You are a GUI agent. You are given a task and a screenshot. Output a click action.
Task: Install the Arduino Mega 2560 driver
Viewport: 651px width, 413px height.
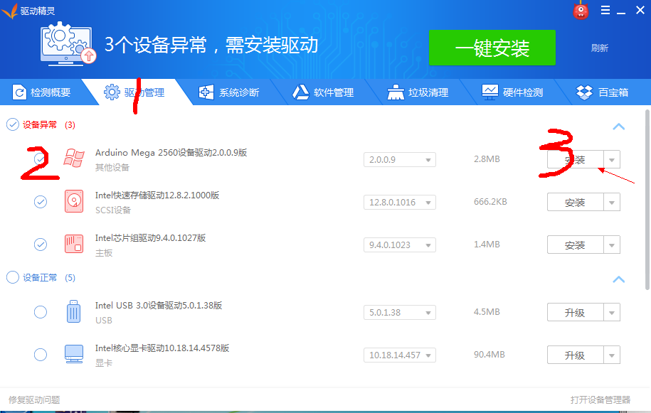point(575,160)
